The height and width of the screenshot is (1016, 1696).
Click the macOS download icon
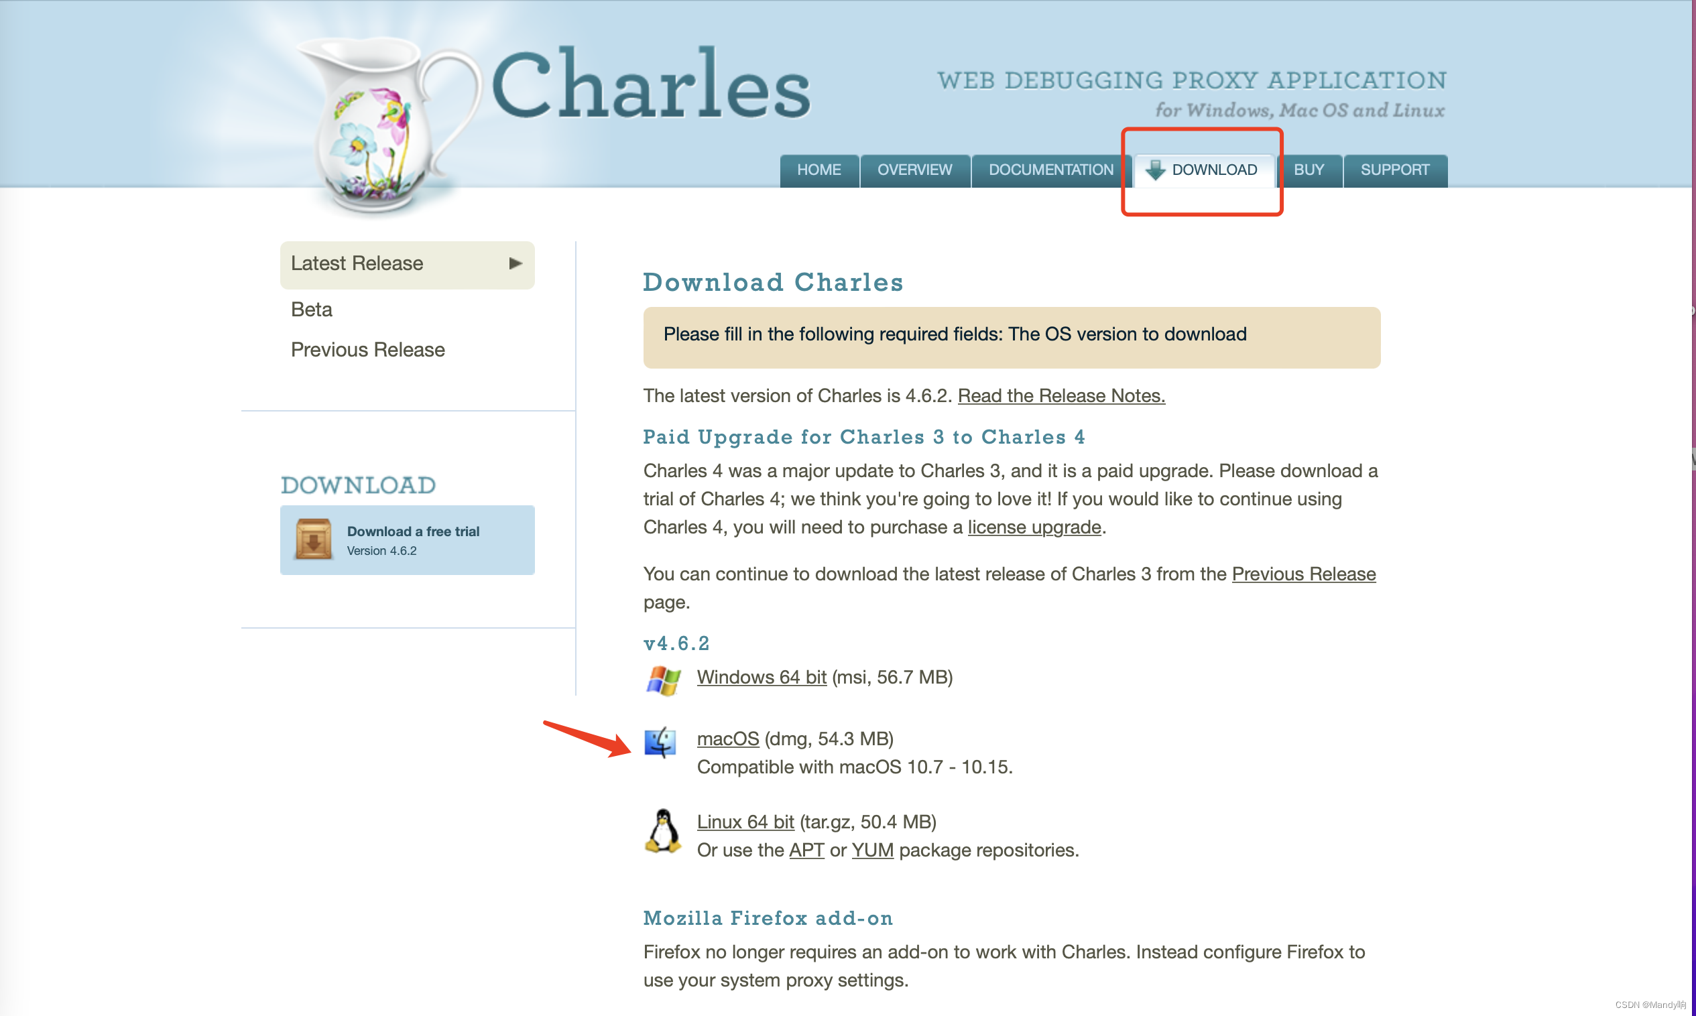click(663, 741)
